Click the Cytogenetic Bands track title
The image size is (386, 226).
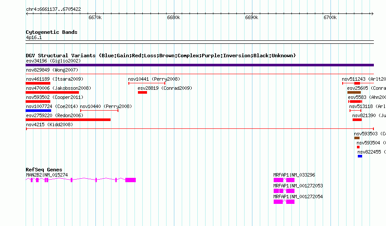52,32
